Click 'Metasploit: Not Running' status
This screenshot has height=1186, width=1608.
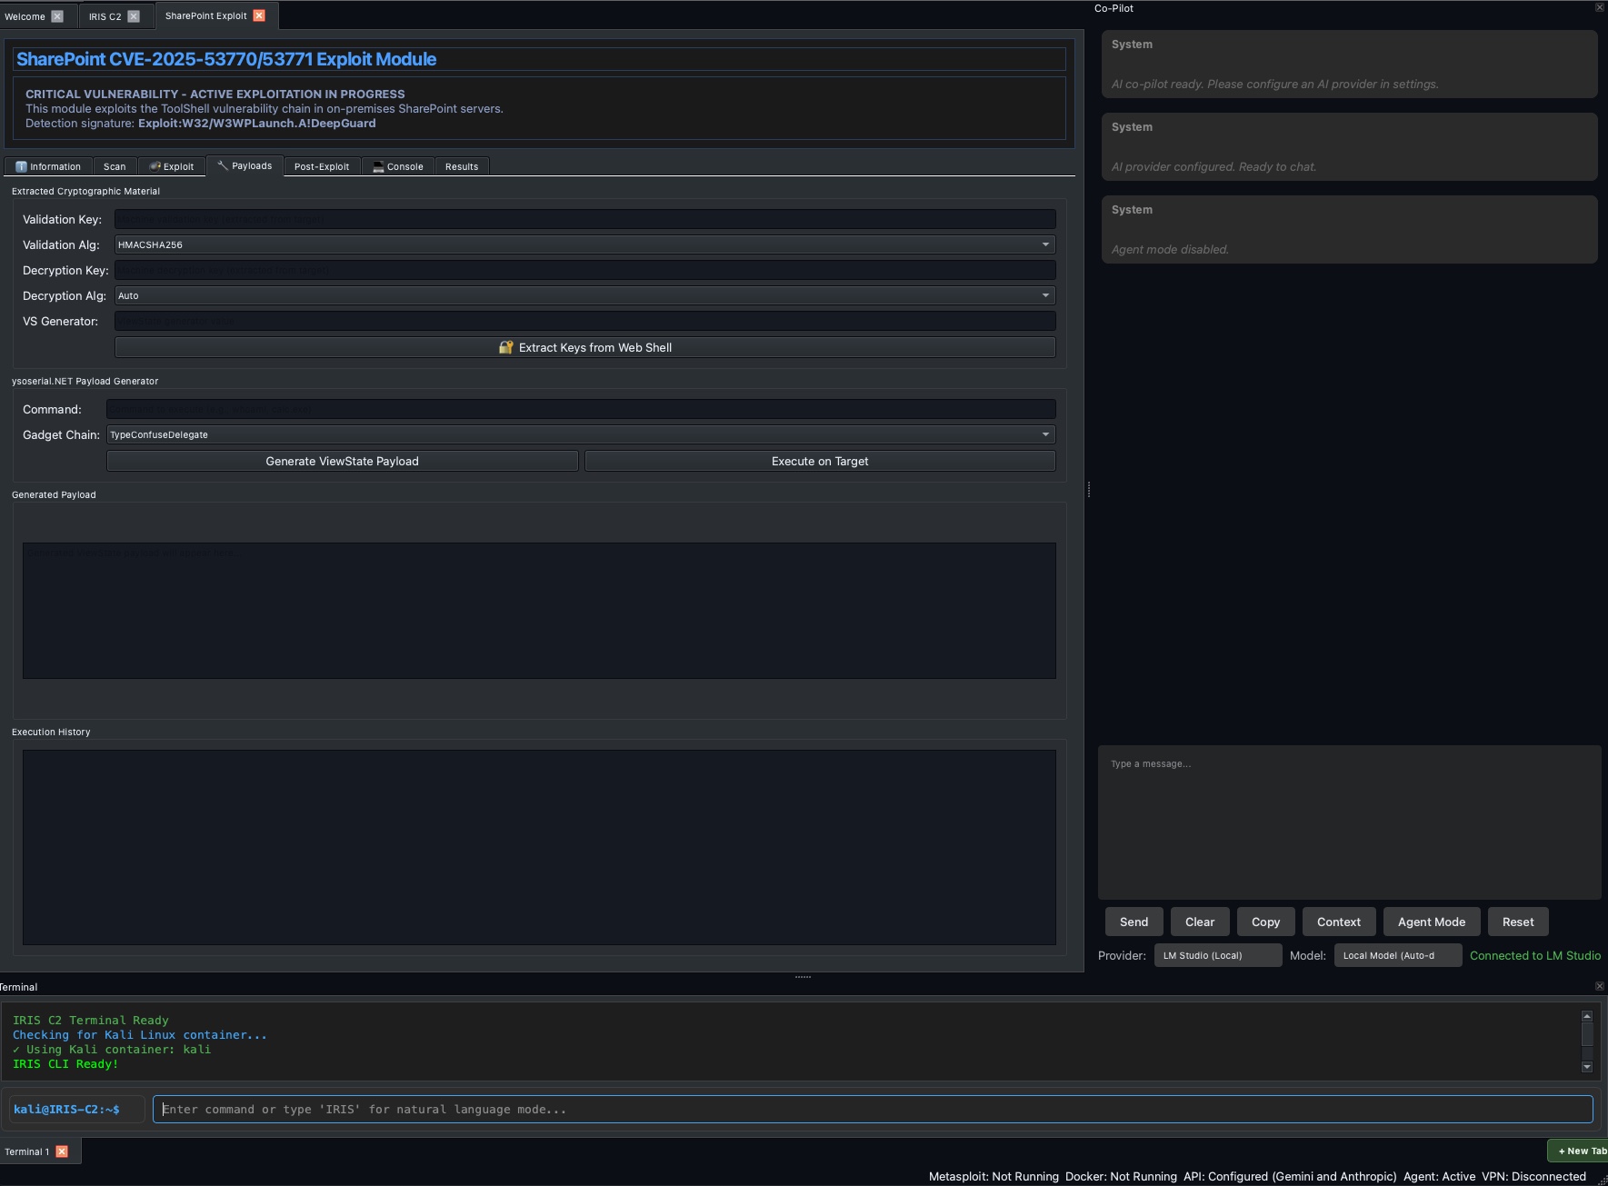tap(994, 1176)
